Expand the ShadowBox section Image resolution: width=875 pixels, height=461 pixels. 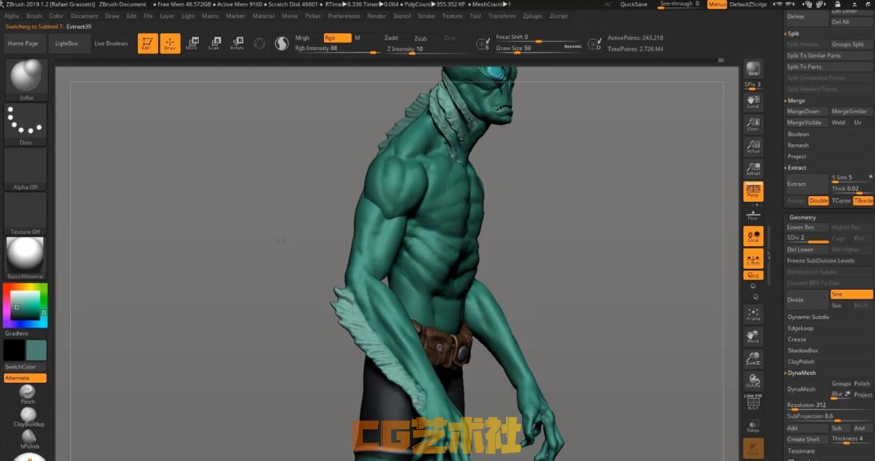point(803,351)
